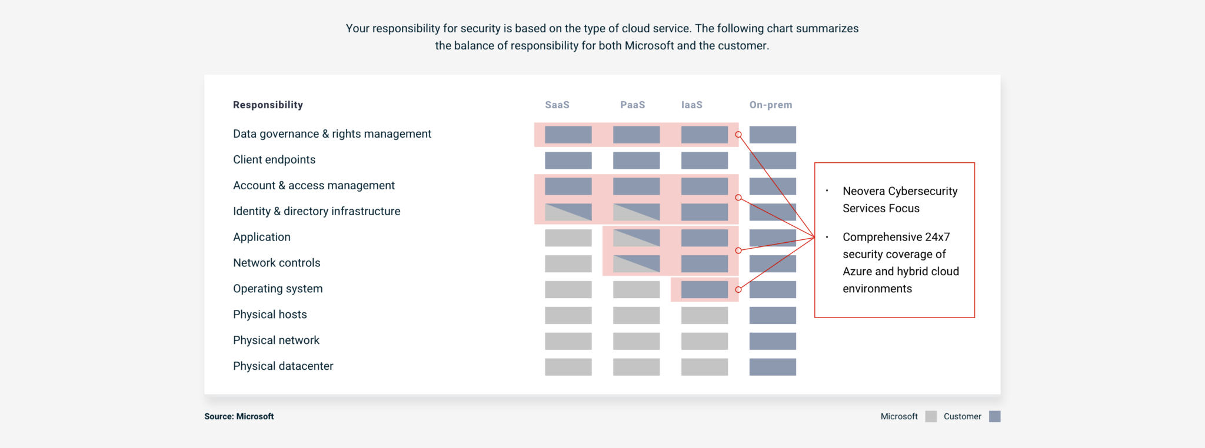Click IaaS cell for Operating system row

[704, 289]
